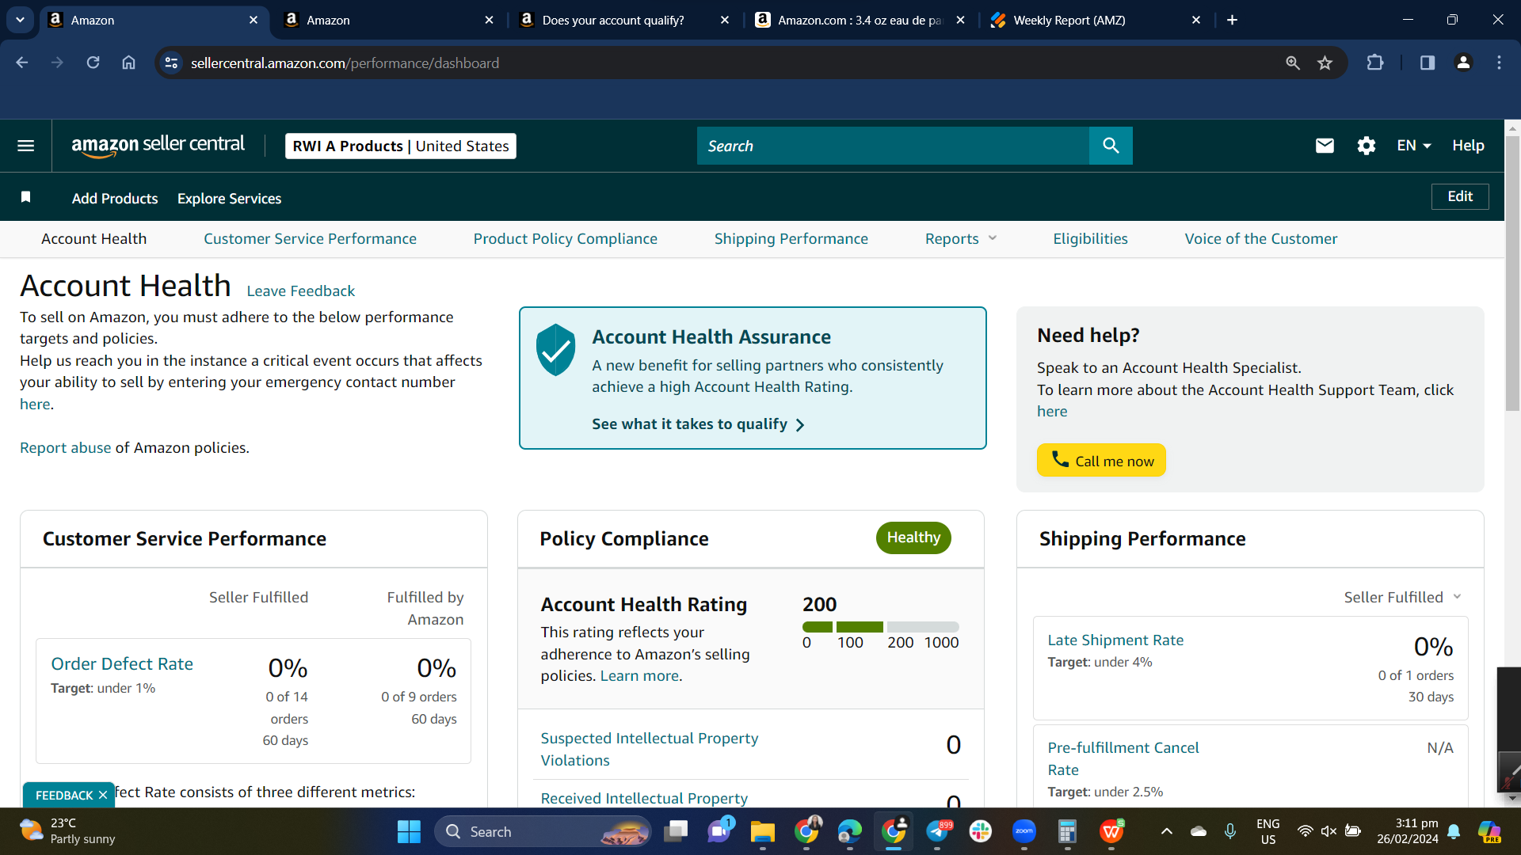Open the Eligibilities tab
This screenshot has width=1521, height=855.
pyautogui.click(x=1090, y=239)
